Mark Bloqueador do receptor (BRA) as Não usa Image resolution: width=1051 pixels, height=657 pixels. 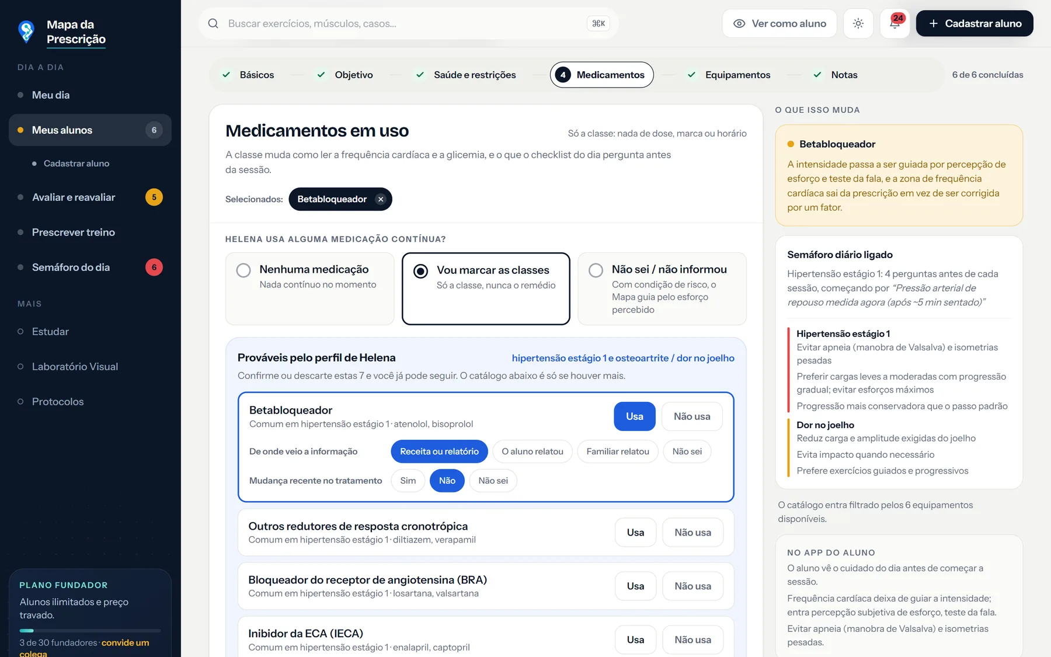click(x=692, y=586)
